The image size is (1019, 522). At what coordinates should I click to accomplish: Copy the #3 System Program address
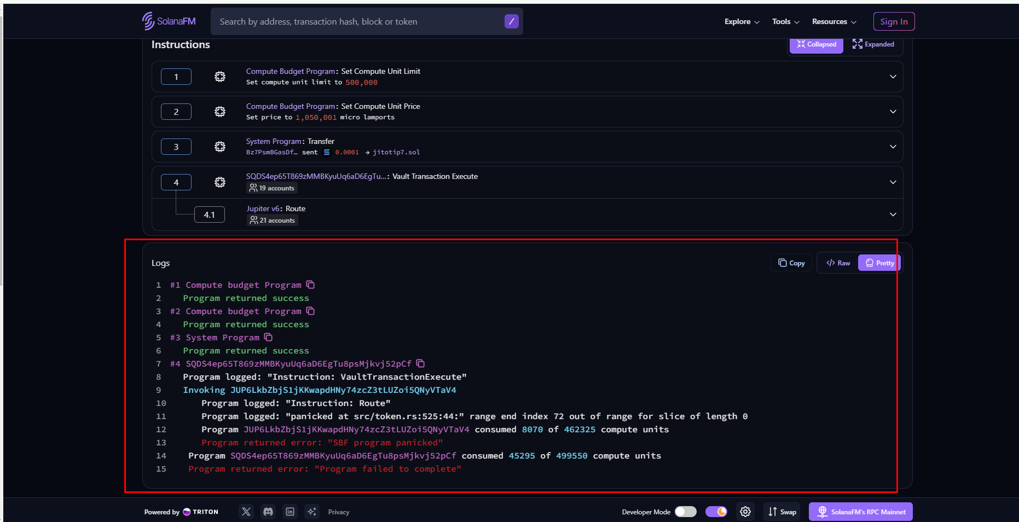(x=268, y=337)
